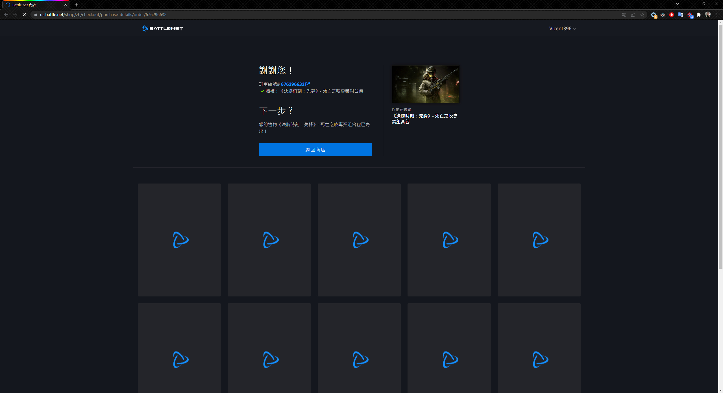Click the share page icon
The width and height of the screenshot is (723, 393).
click(633, 15)
